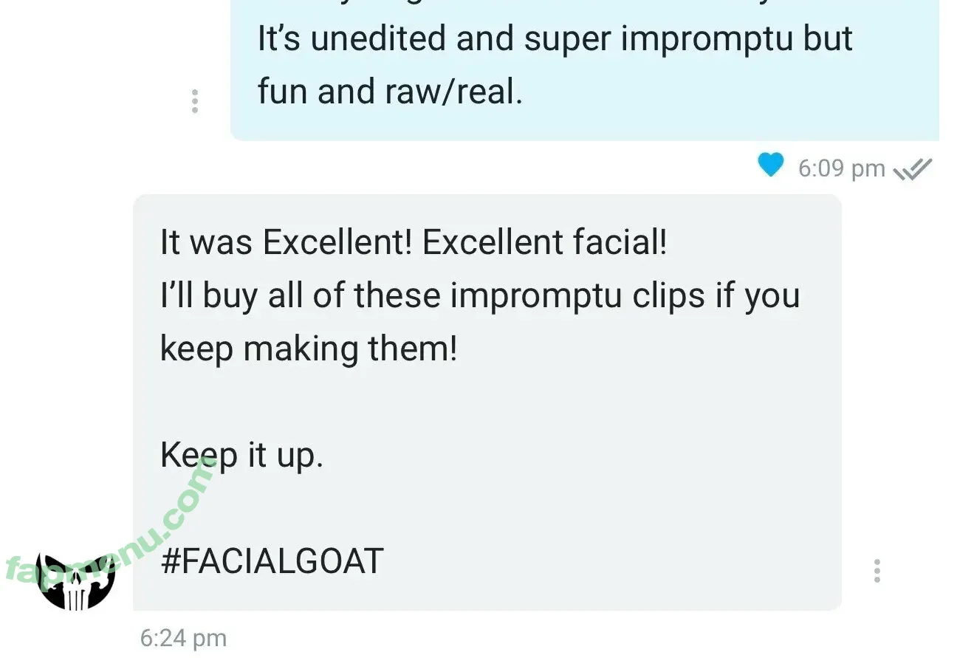Tap the "keep making them!" text line

pyautogui.click(x=309, y=349)
